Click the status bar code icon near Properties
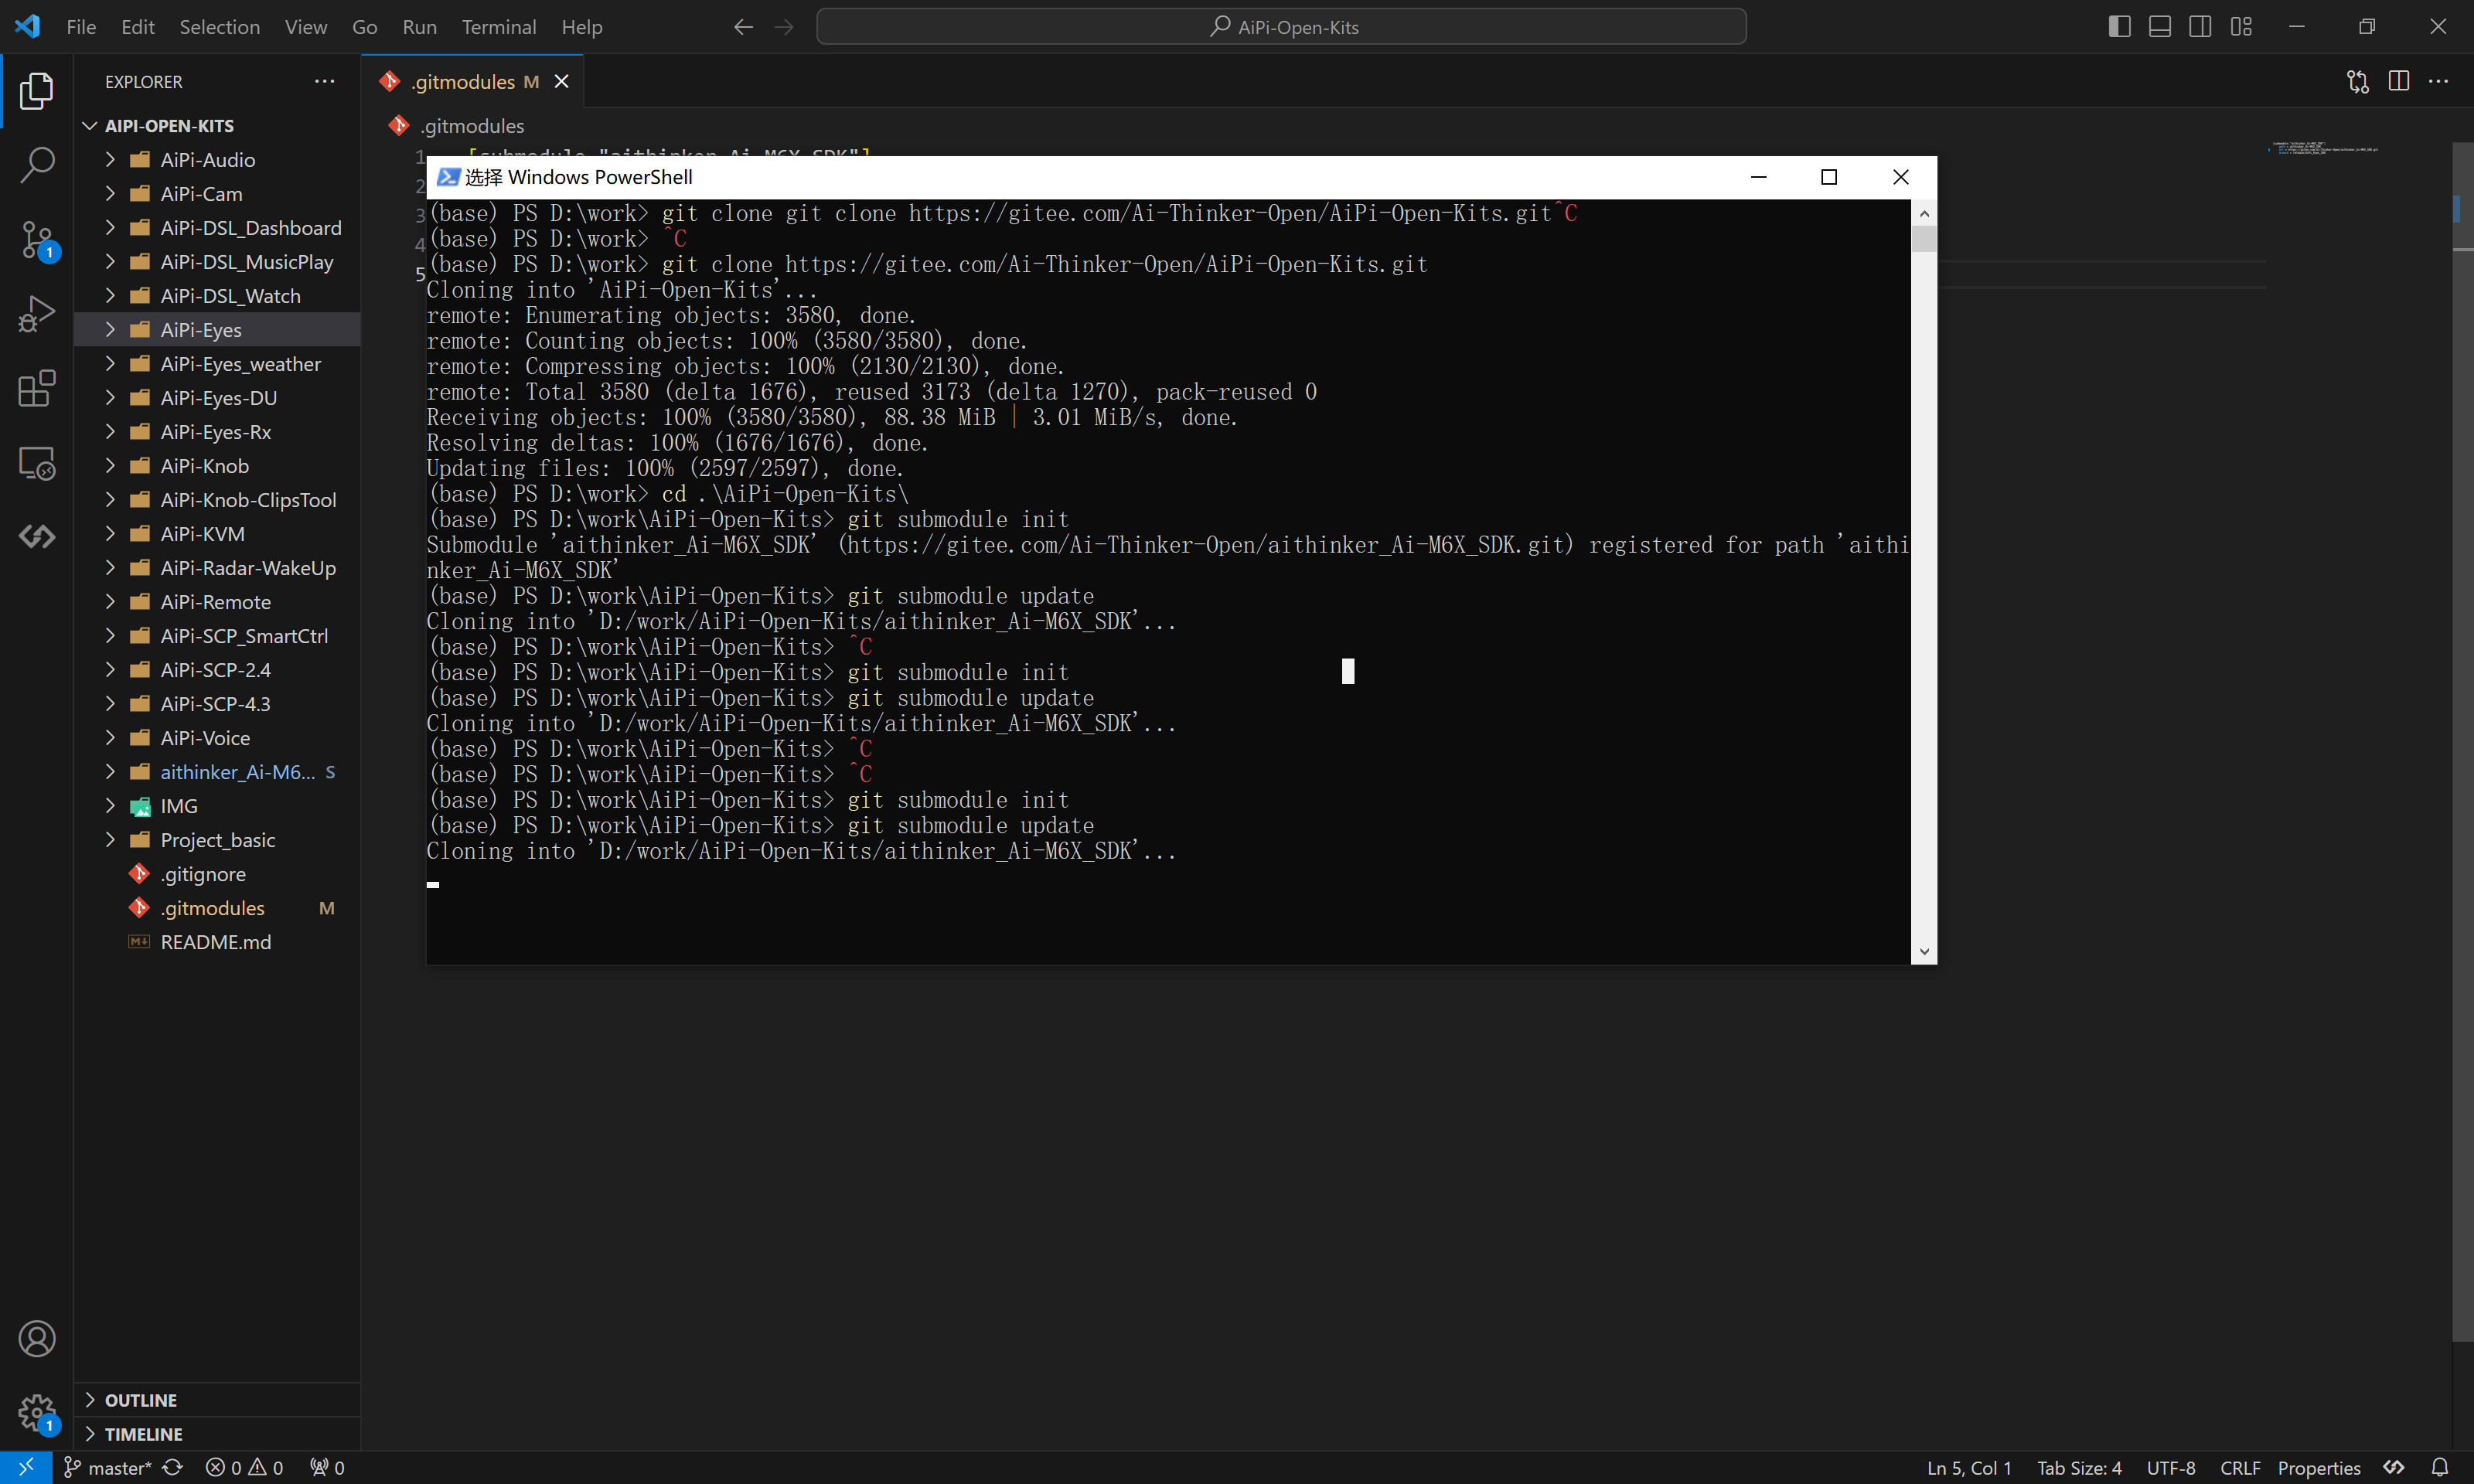The image size is (2474, 1484). (2394, 1467)
